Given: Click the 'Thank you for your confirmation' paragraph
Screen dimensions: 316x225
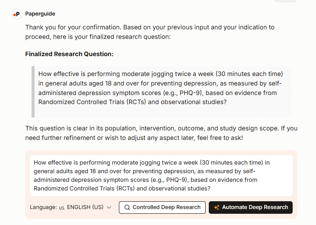Looking at the screenshot, I should [150, 32].
